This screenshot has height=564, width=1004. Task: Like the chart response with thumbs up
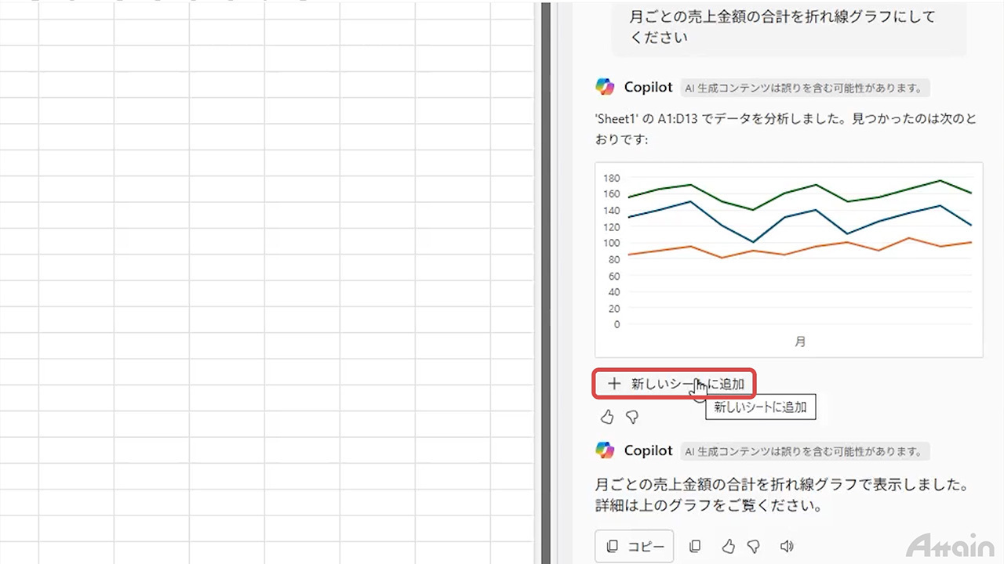[x=607, y=418]
